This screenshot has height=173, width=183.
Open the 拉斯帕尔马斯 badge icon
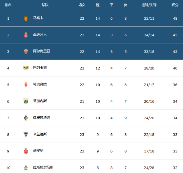tap(26, 168)
